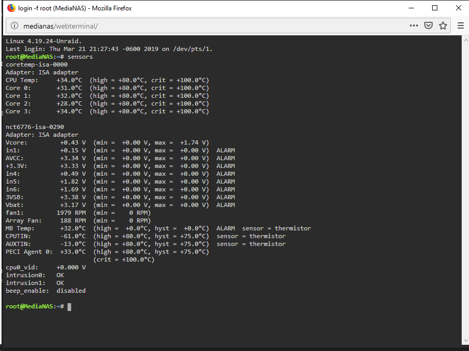Minimize the Firefox window
The image size is (469, 351).
point(411,8)
